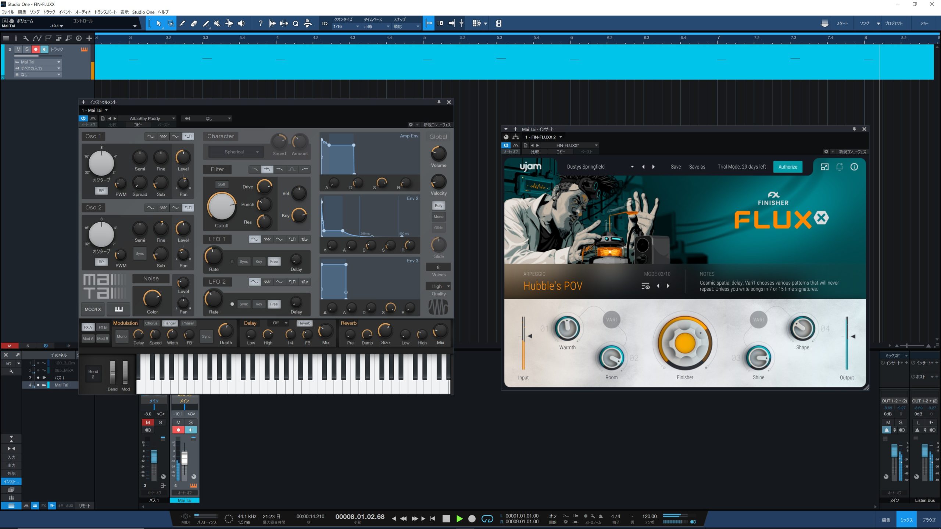The height and width of the screenshot is (529, 941).
Task: Click Save as in FLUXX
Action: 697,167
